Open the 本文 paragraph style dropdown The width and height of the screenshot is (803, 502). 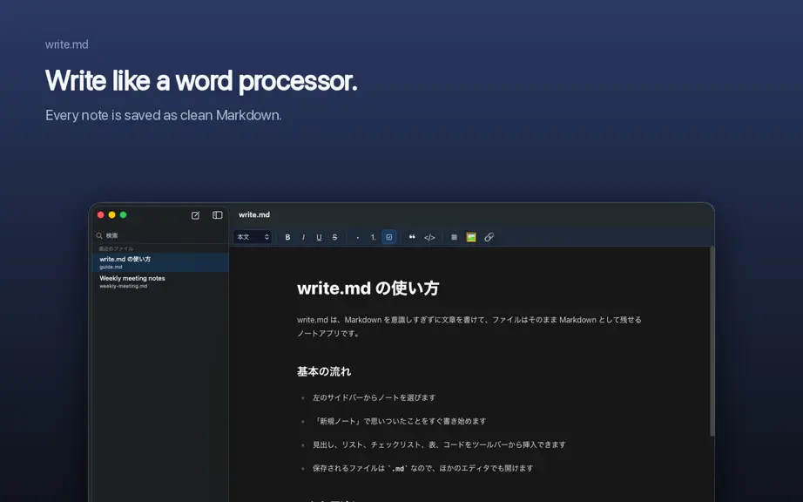click(253, 237)
